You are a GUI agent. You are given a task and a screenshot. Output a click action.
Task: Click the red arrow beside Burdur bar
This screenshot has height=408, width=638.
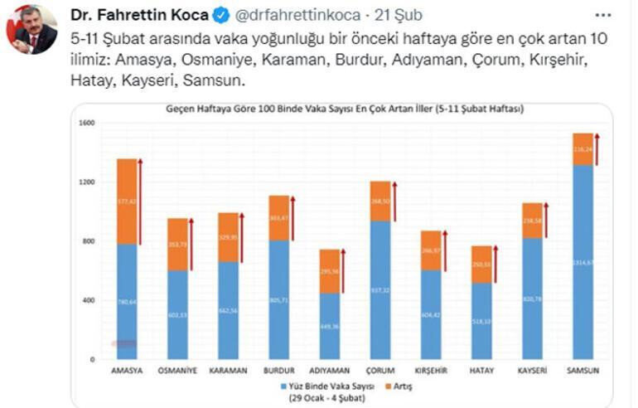click(292, 218)
